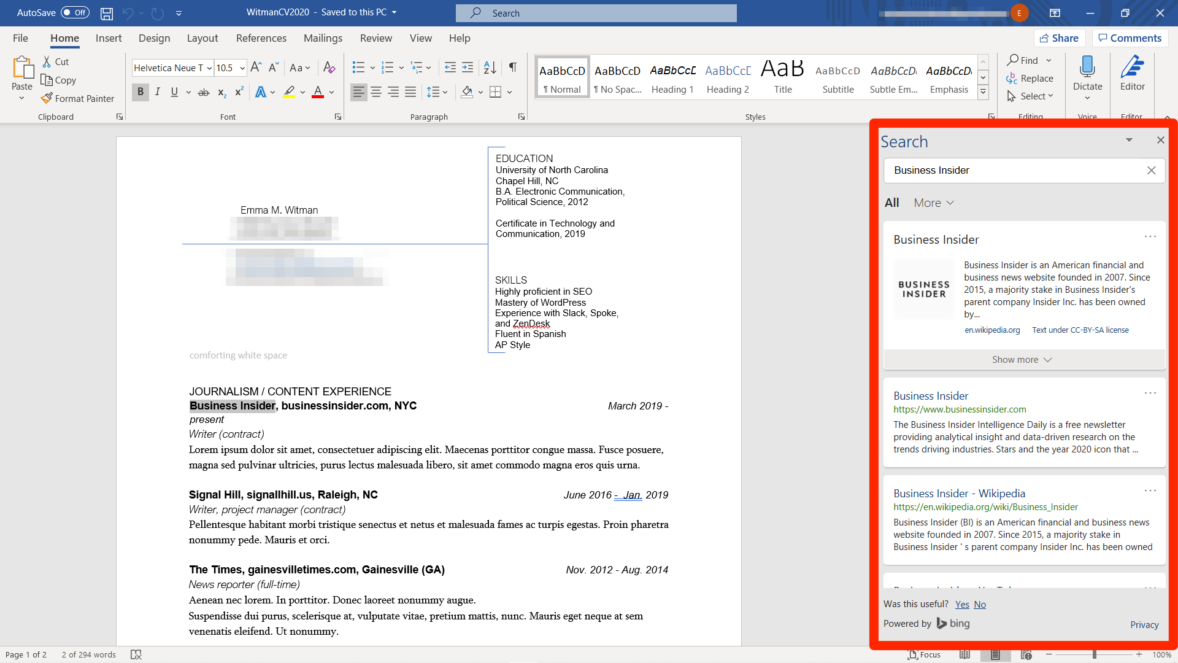The width and height of the screenshot is (1178, 663).
Task: Expand Show more in Business Insider card
Action: coord(1023,360)
